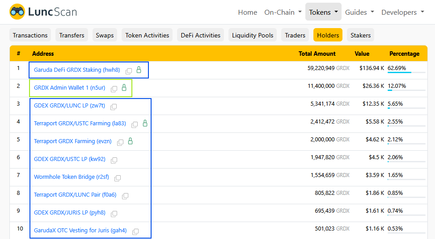The image size is (435, 239).
Task: Click the 62.69% percentage progress bar
Action: pyautogui.click(x=406, y=73)
